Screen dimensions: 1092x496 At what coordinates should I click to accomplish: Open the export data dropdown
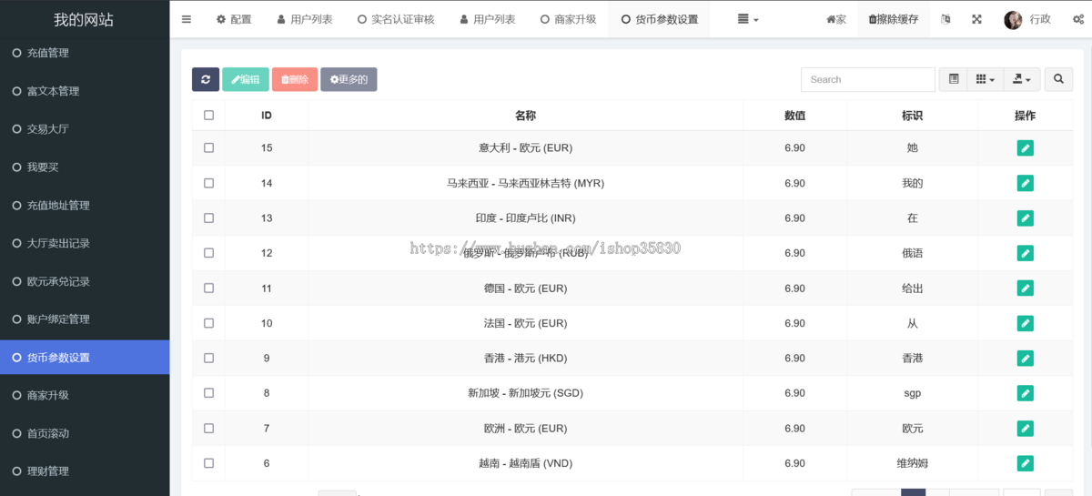pyautogui.click(x=1022, y=79)
